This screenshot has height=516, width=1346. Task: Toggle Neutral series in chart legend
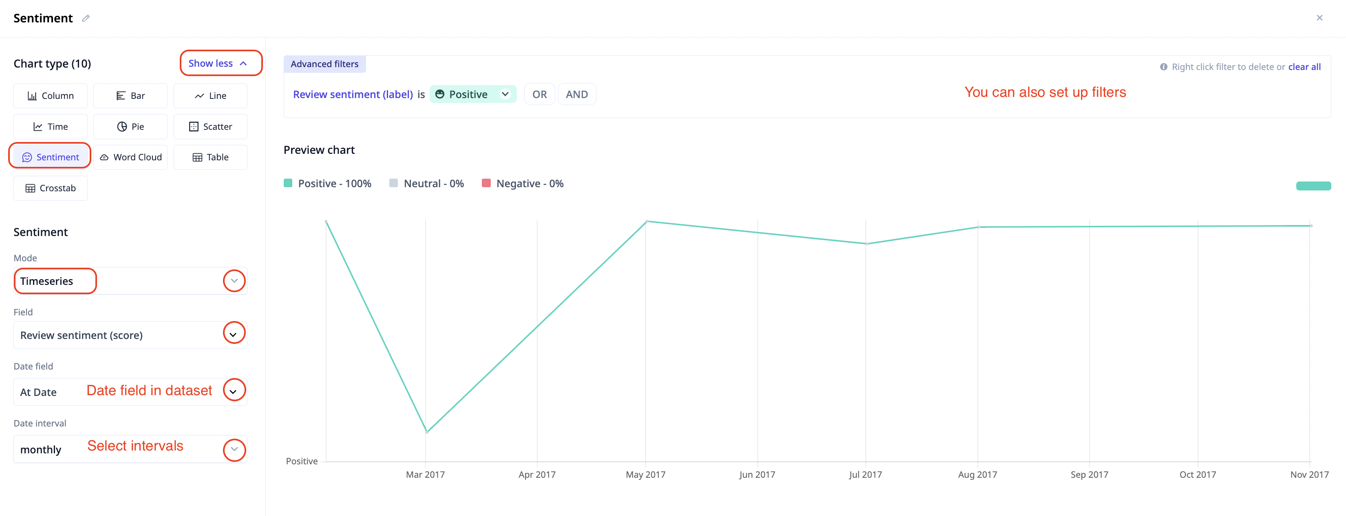426,184
